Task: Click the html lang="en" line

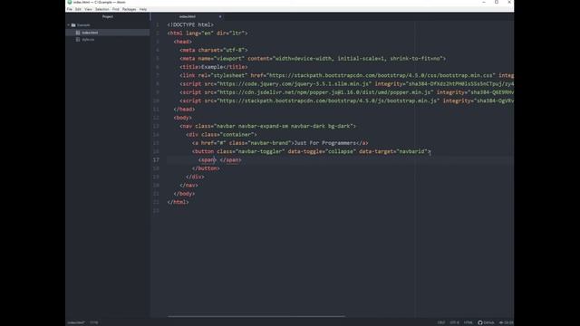Action: [208, 34]
